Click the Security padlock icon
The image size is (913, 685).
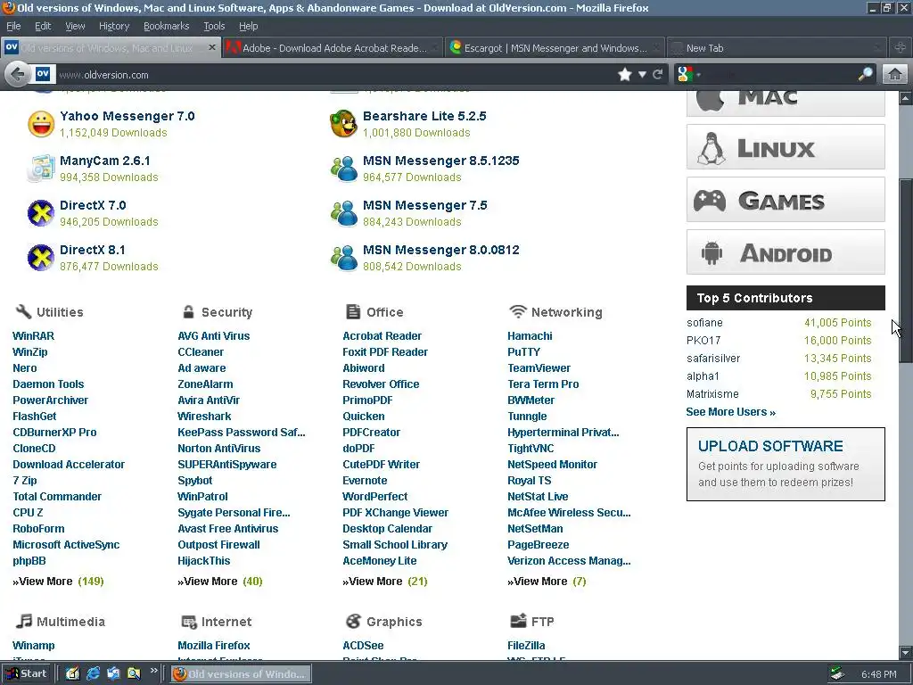coord(188,311)
